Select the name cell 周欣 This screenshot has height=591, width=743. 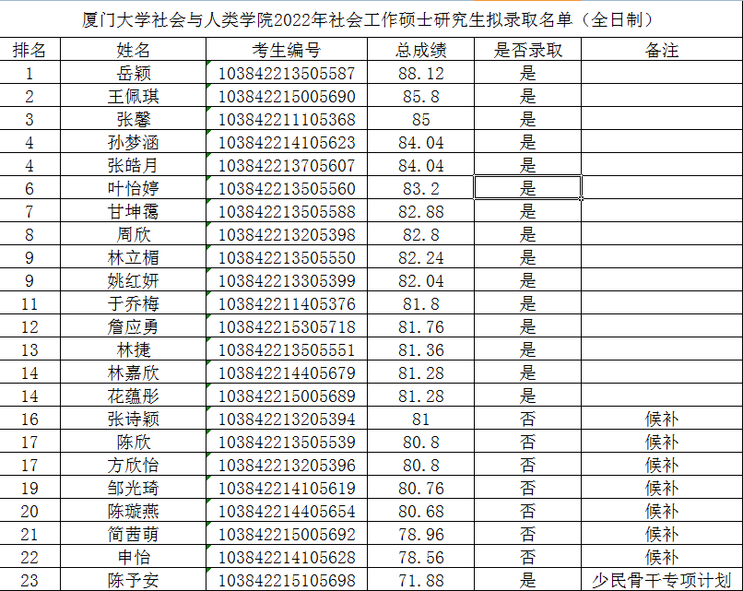coord(133,234)
